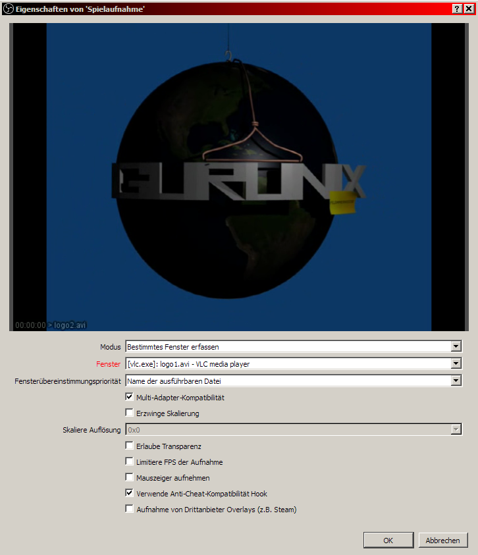Image resolution: width=478 pixels, height=555 pixels.
Task: Click the video preview of the globe
Action: [239, 177]
